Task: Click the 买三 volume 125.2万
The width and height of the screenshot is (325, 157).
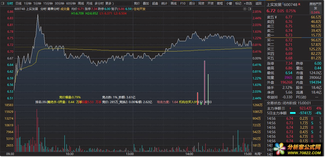Action: [x=315, y=49]
